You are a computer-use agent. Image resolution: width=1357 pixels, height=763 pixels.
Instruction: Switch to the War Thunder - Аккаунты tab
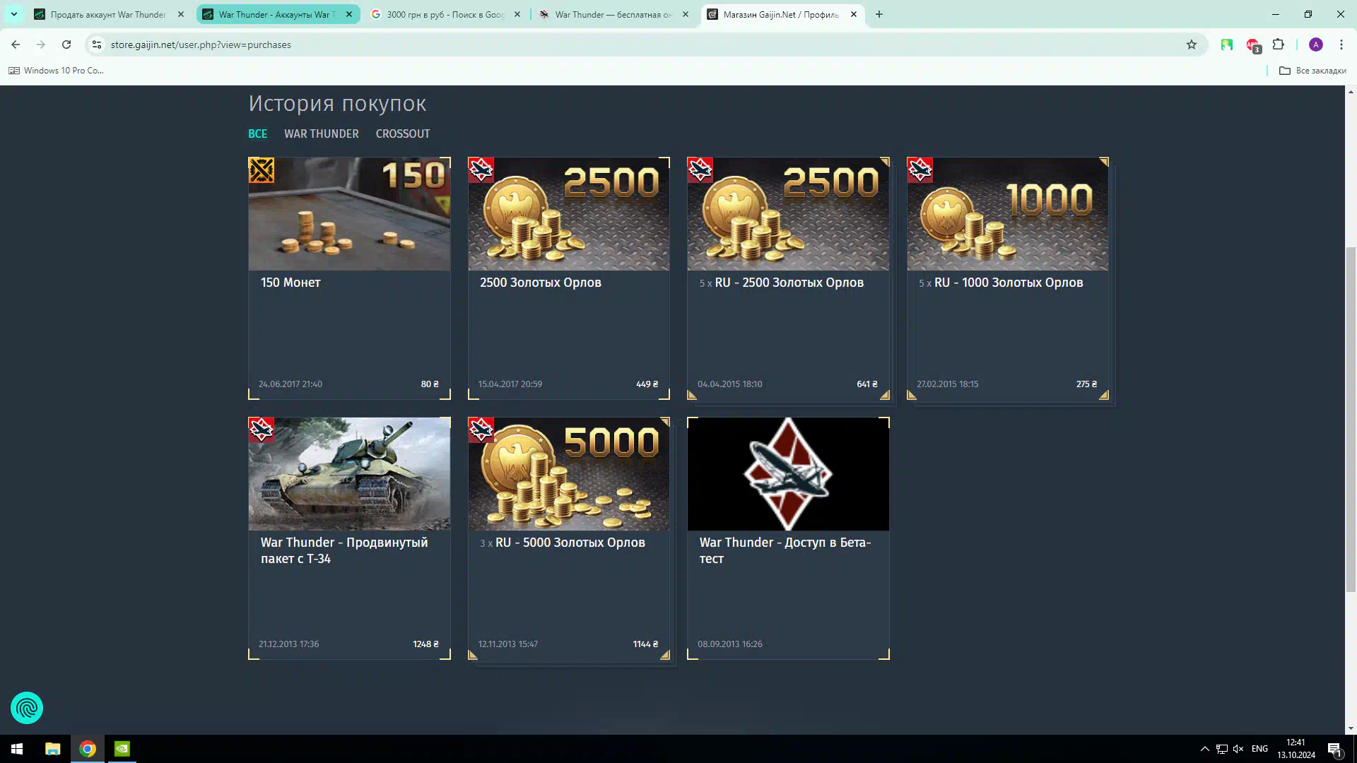(277, 14)
